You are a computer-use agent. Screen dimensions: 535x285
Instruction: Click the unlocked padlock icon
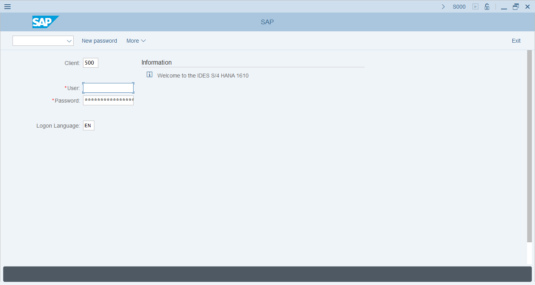487,7
